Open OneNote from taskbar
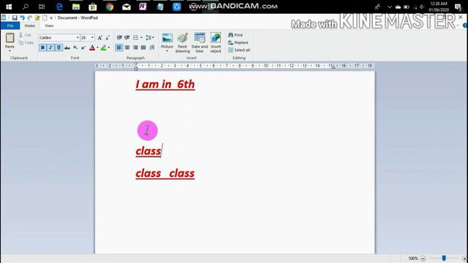The height and width of the screenshot is (263, 468). tap(143, 7)
